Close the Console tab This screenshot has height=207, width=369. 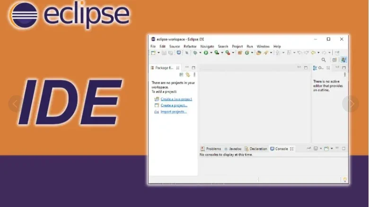coord(292,149)
